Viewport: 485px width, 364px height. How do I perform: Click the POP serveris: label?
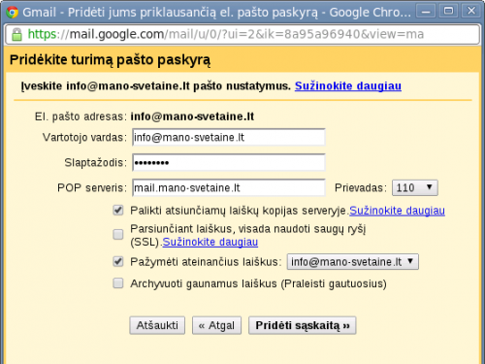coord(92,187)
